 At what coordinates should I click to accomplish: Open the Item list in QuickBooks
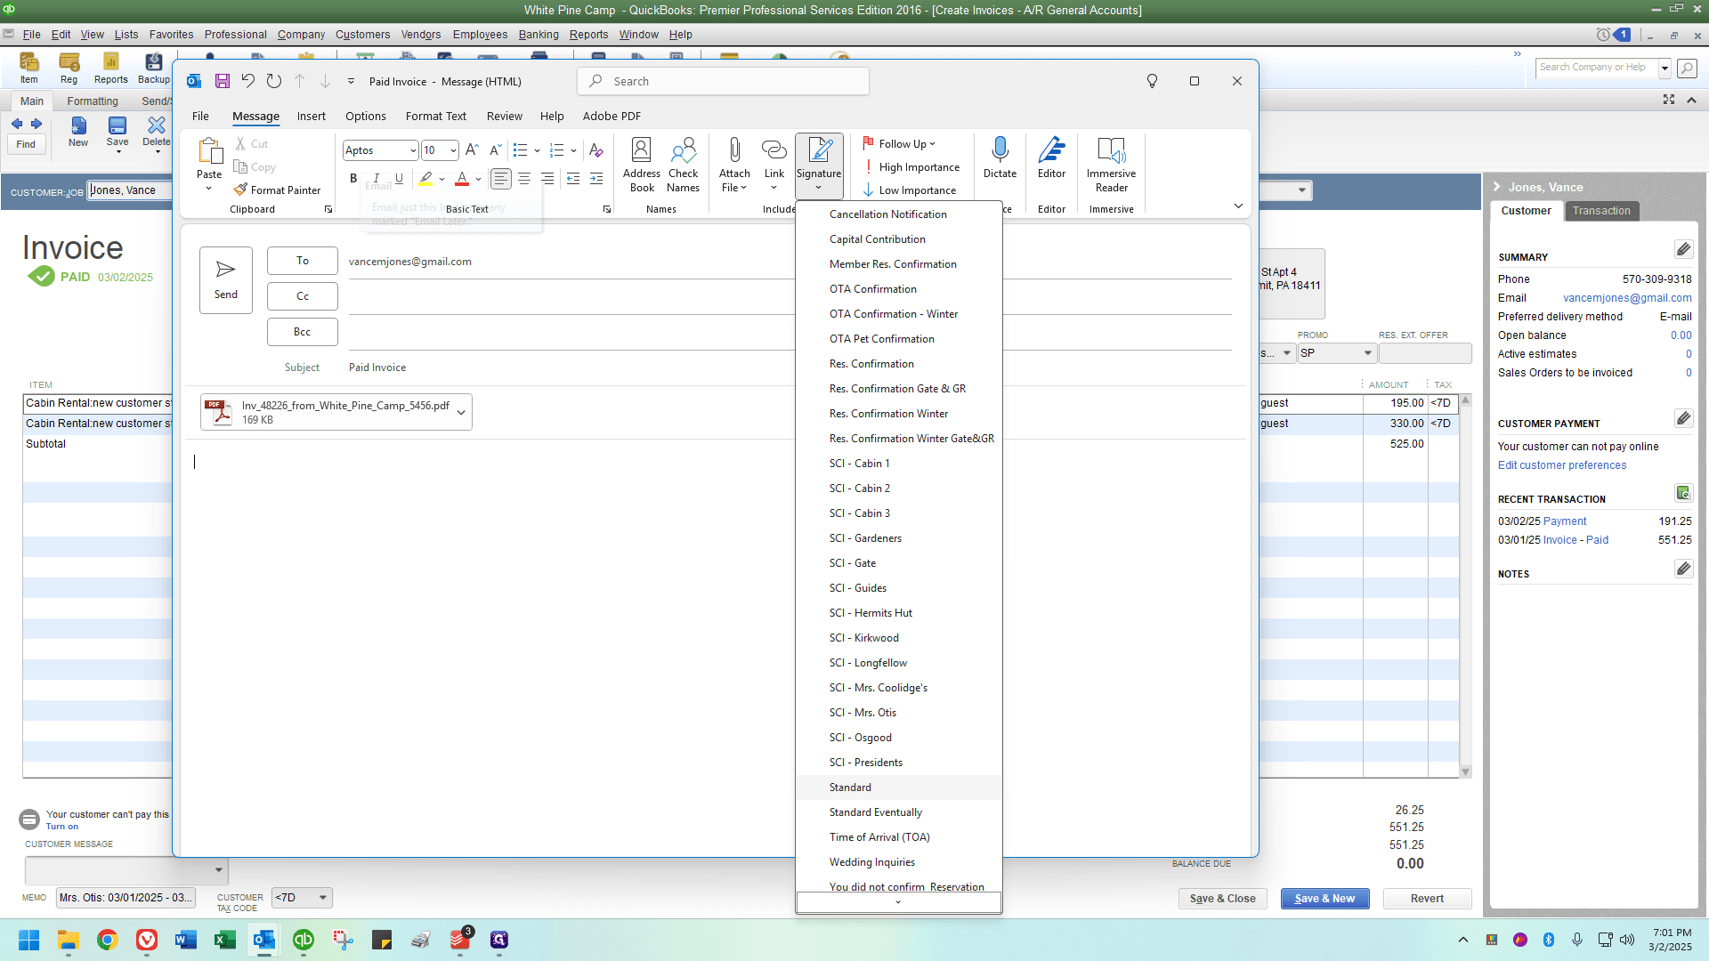29,68
